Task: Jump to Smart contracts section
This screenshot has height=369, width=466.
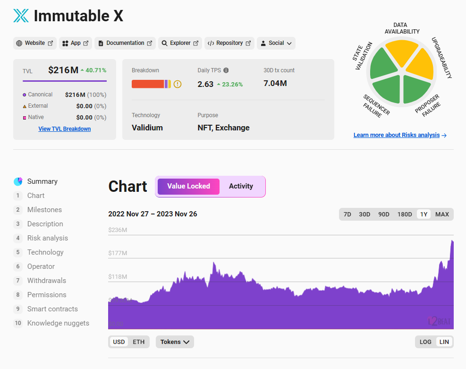Action: tap(46, 309)
